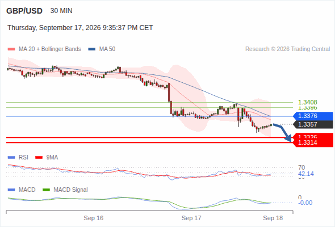Image resolution: width=335 pixels, height=227 pixels.
Task: Click the RSI value 42.14
Action: click(x=306, y=174)
